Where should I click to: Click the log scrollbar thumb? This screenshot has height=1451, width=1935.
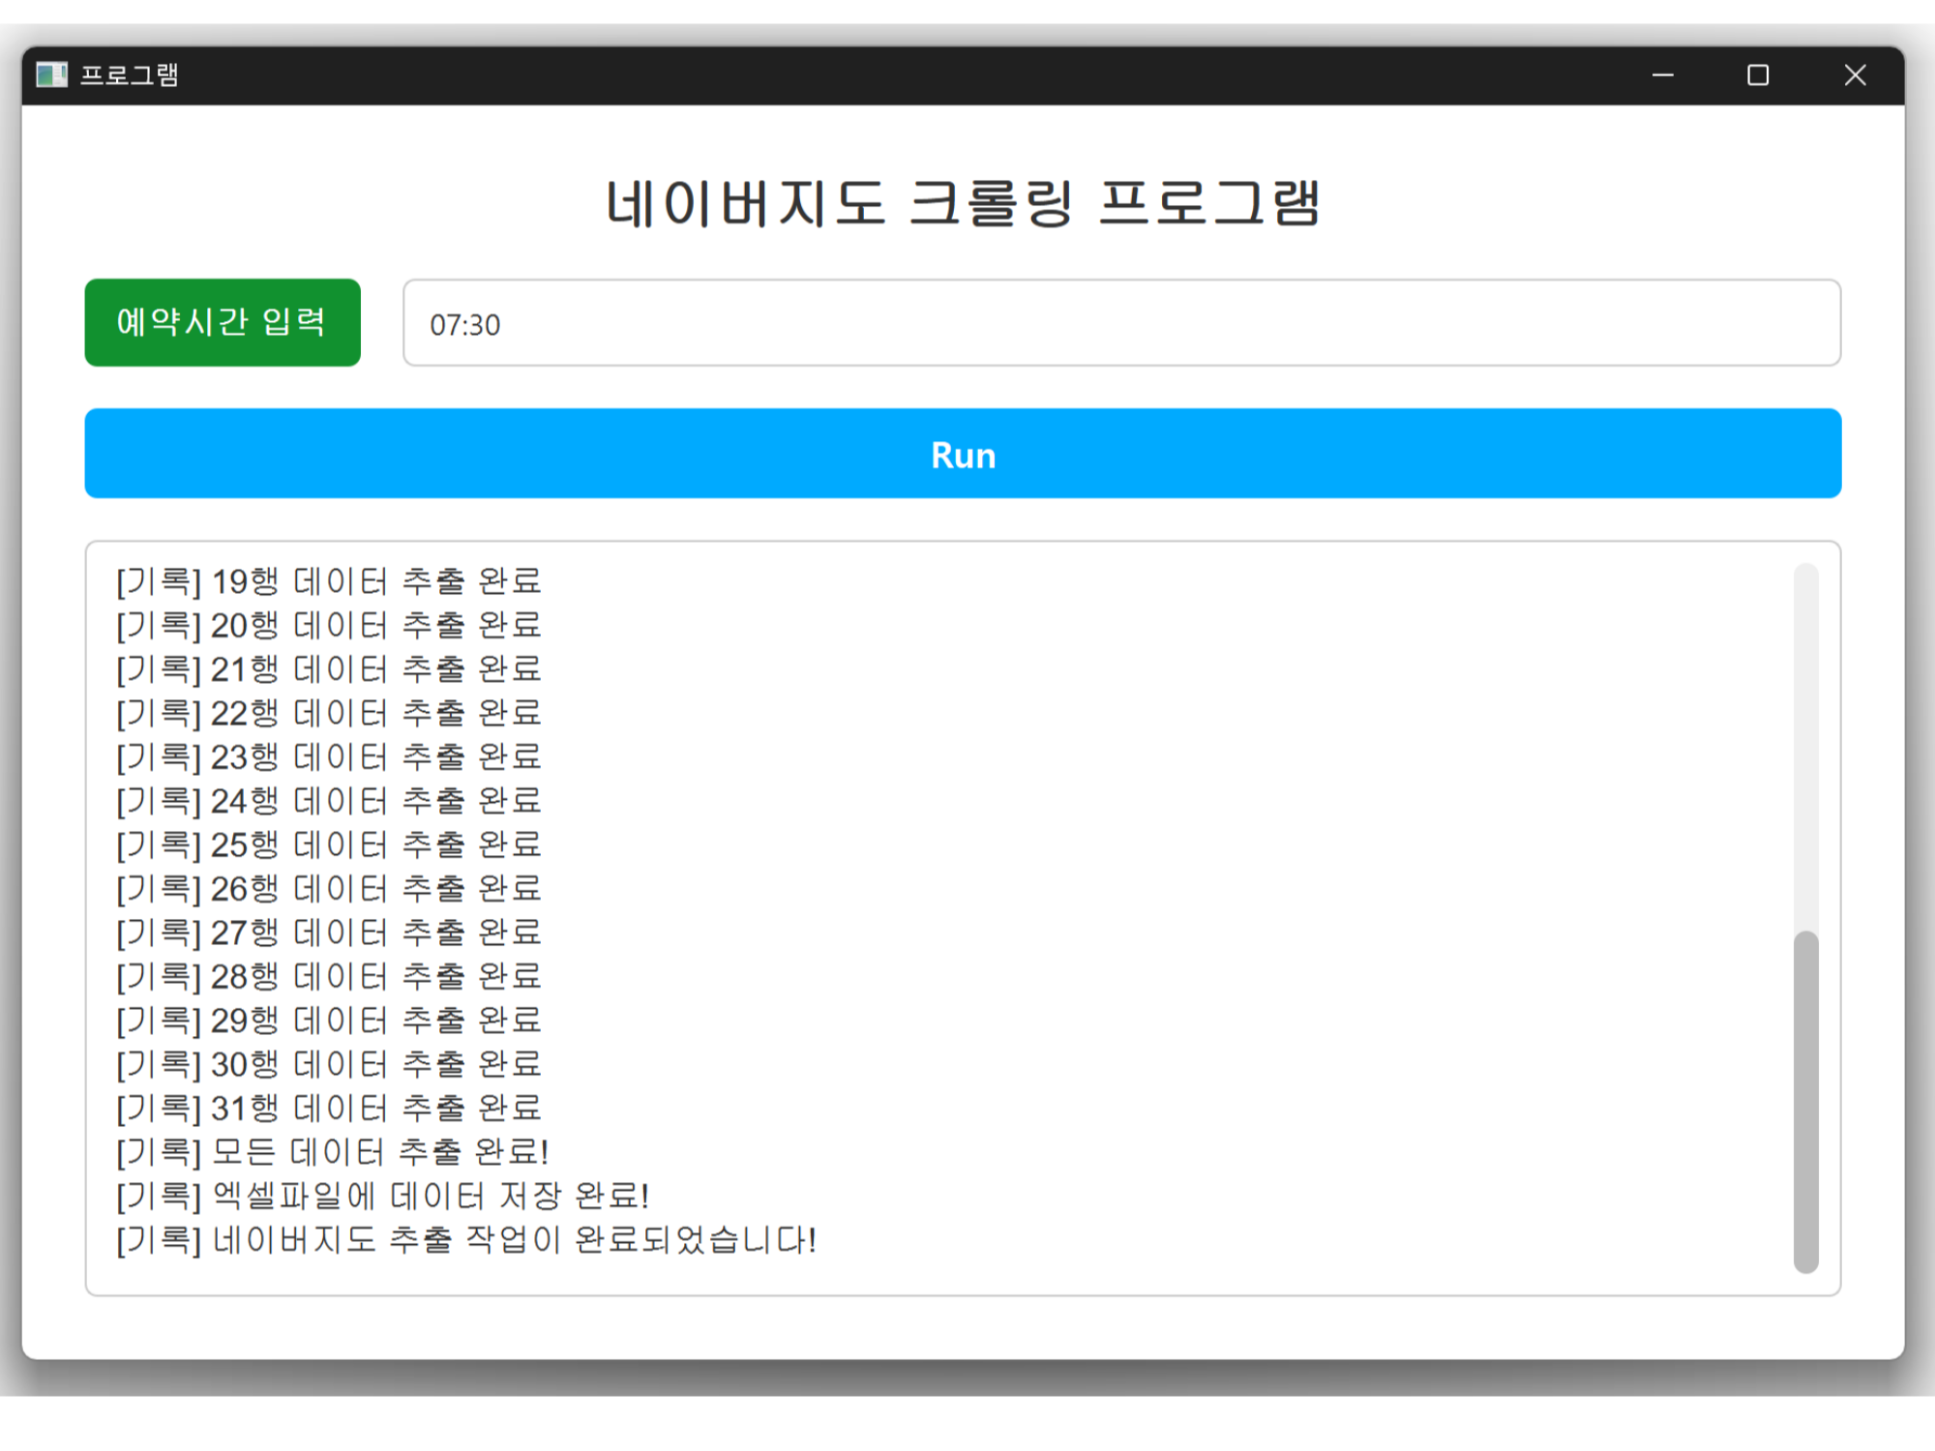(x=1805, y=1102)
